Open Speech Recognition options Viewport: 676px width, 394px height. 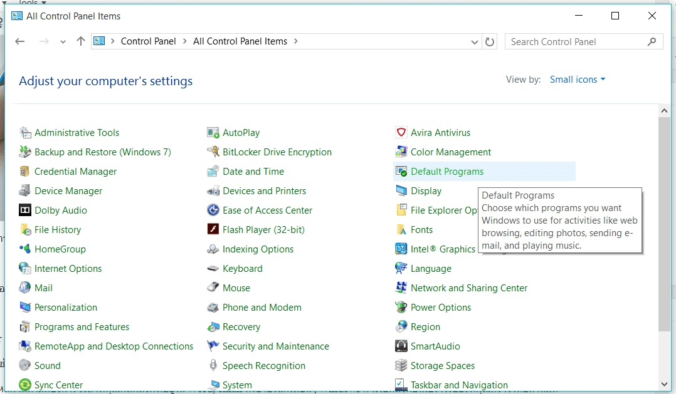coord(263,365)
